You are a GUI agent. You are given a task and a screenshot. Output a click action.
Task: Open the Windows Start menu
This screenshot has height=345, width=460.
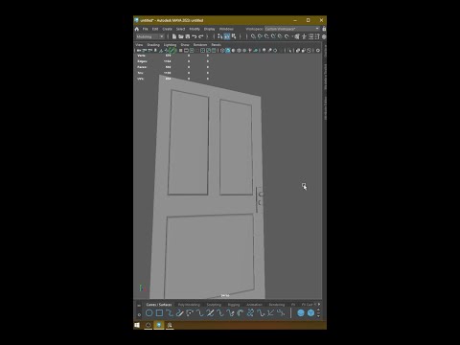pyautogui.click(x=137, y=325)
